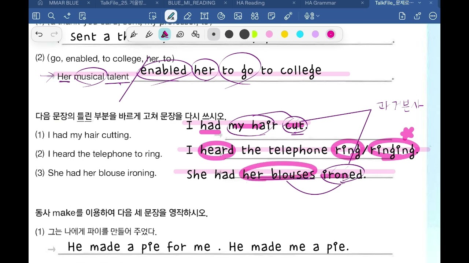Close the HA Grammar tab
Viewport: 469px width, 263px height.
tap(362, 3)
